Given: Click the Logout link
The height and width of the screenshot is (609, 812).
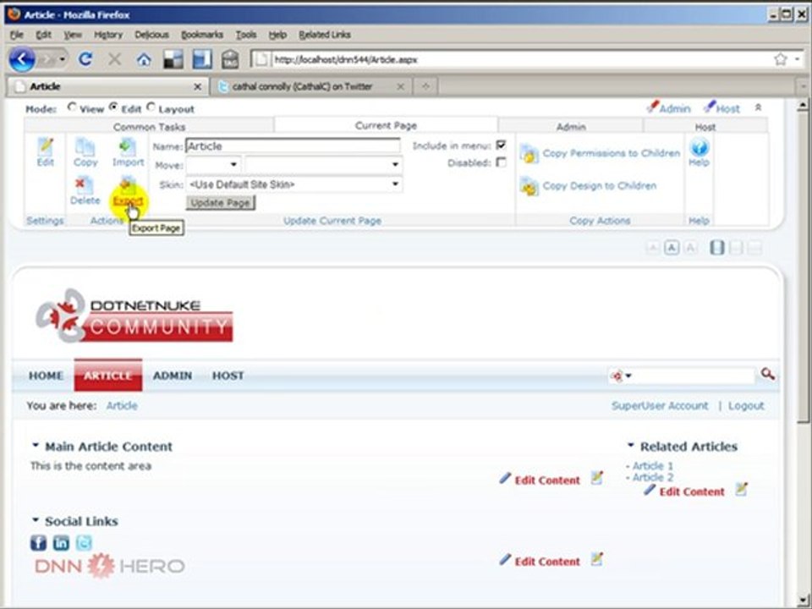Looking at the screenshot, I should (746, 406).
